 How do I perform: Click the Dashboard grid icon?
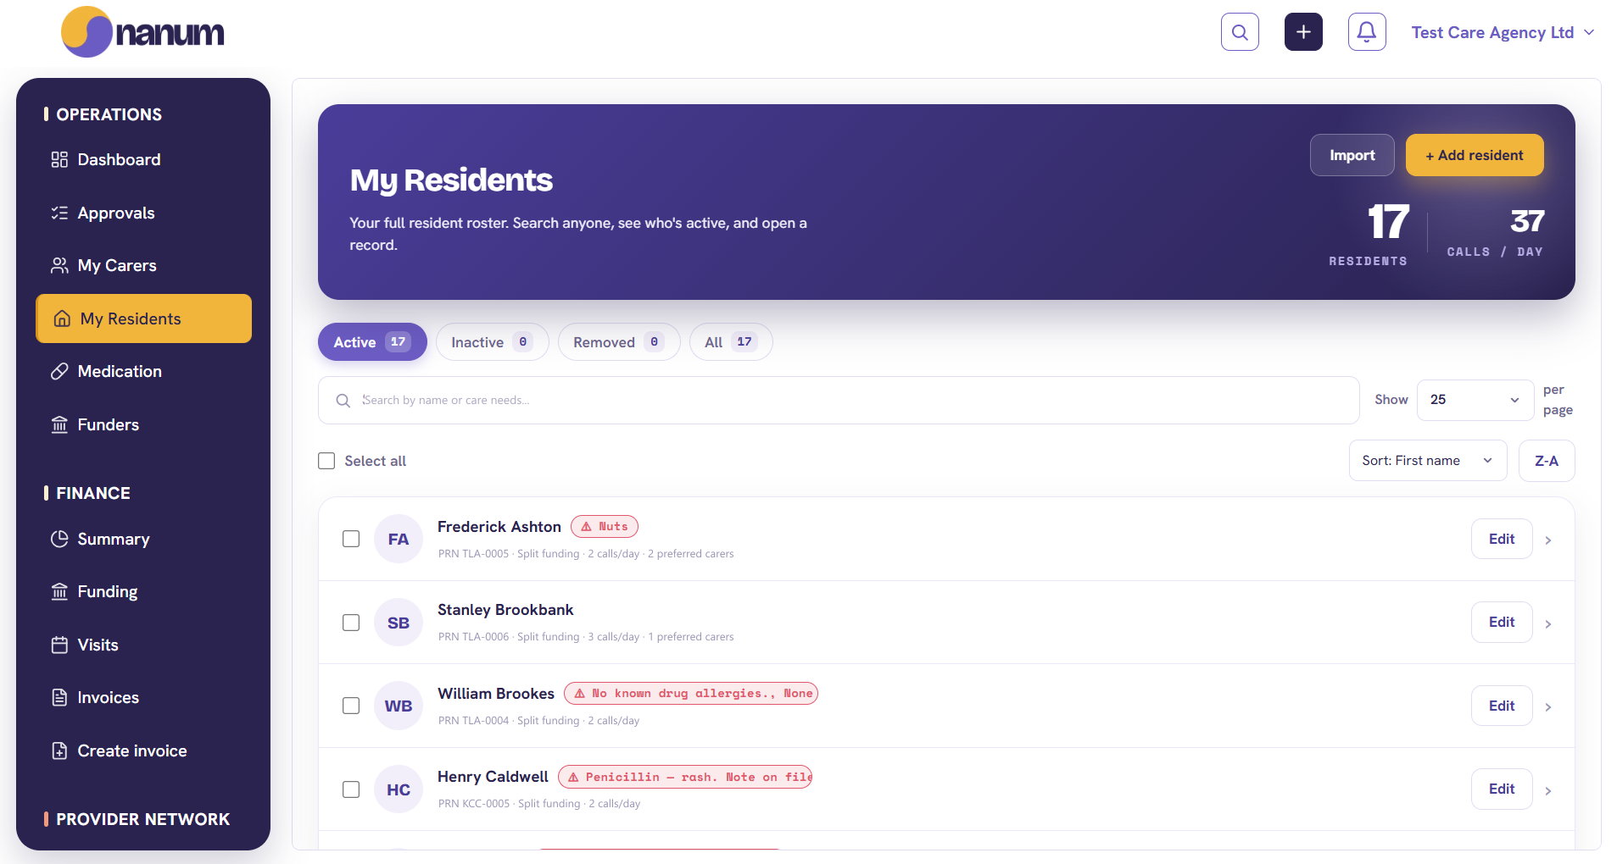pos(59,159)
